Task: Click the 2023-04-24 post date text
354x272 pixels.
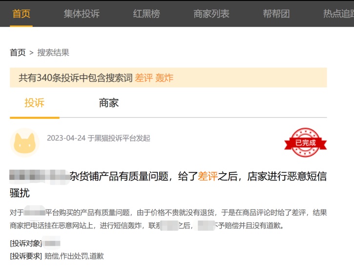Action: (66, 138)
